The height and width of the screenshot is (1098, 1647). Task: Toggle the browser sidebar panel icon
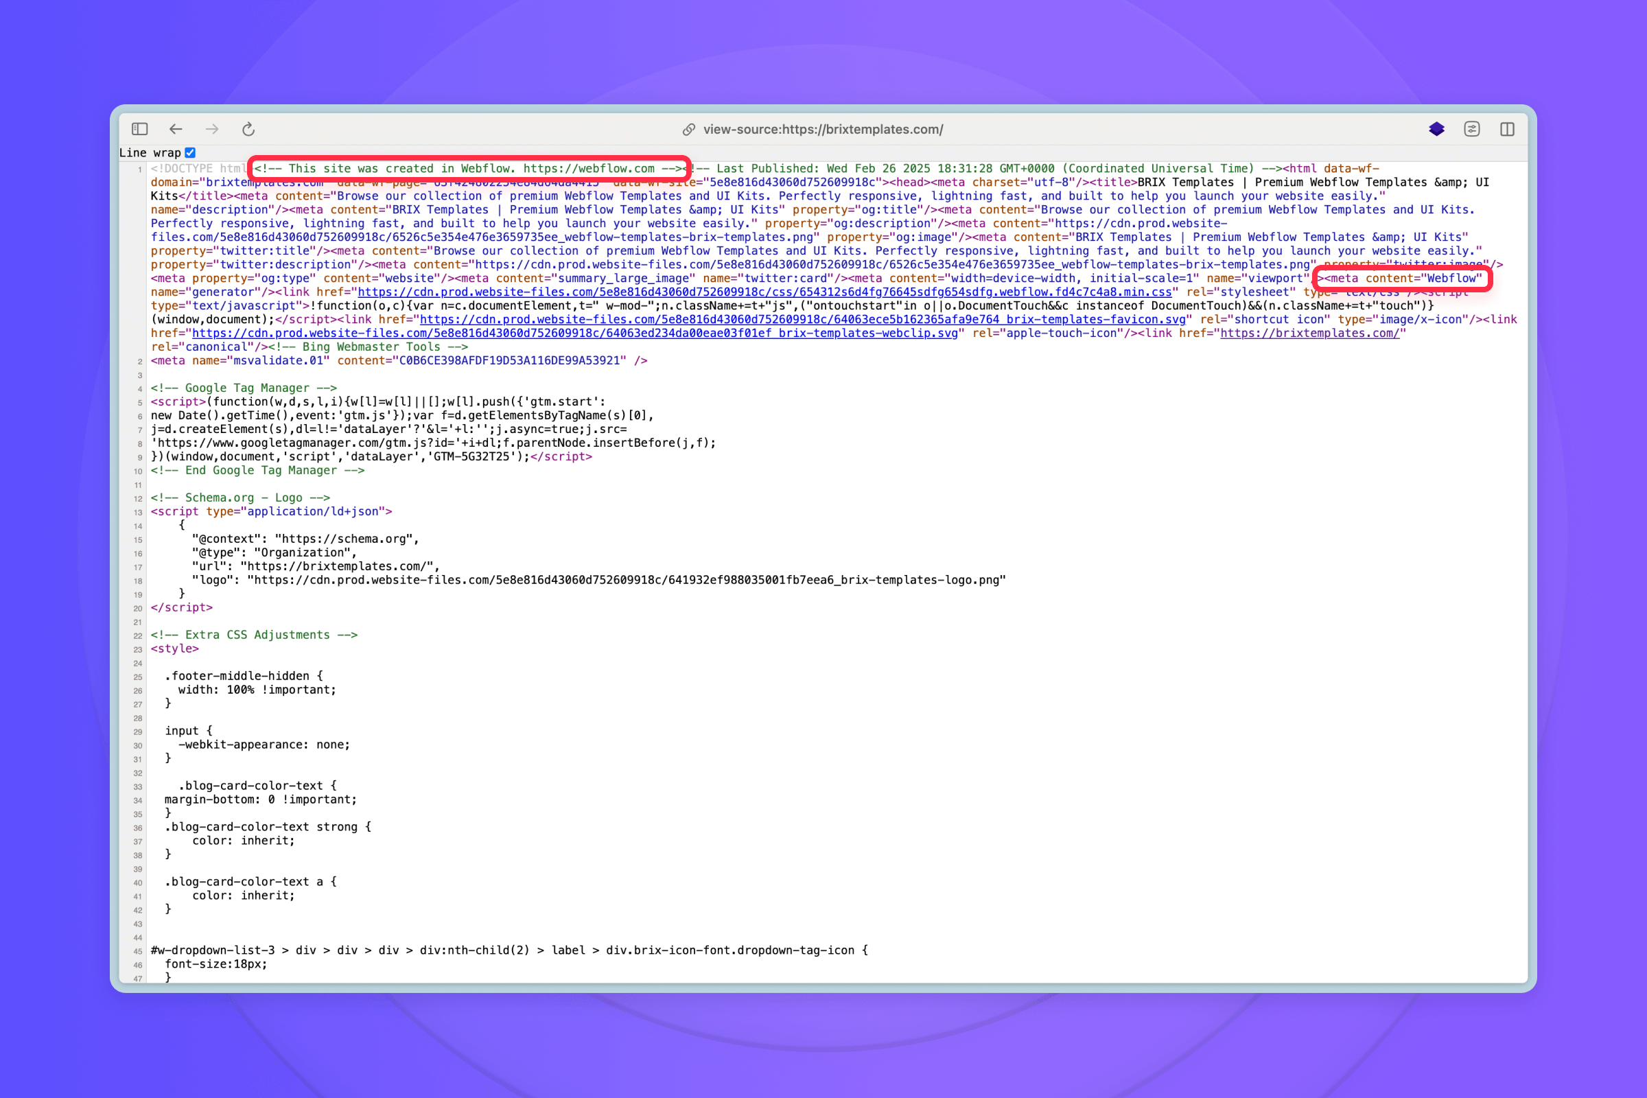pyautogui.click(x=140, y=129)
